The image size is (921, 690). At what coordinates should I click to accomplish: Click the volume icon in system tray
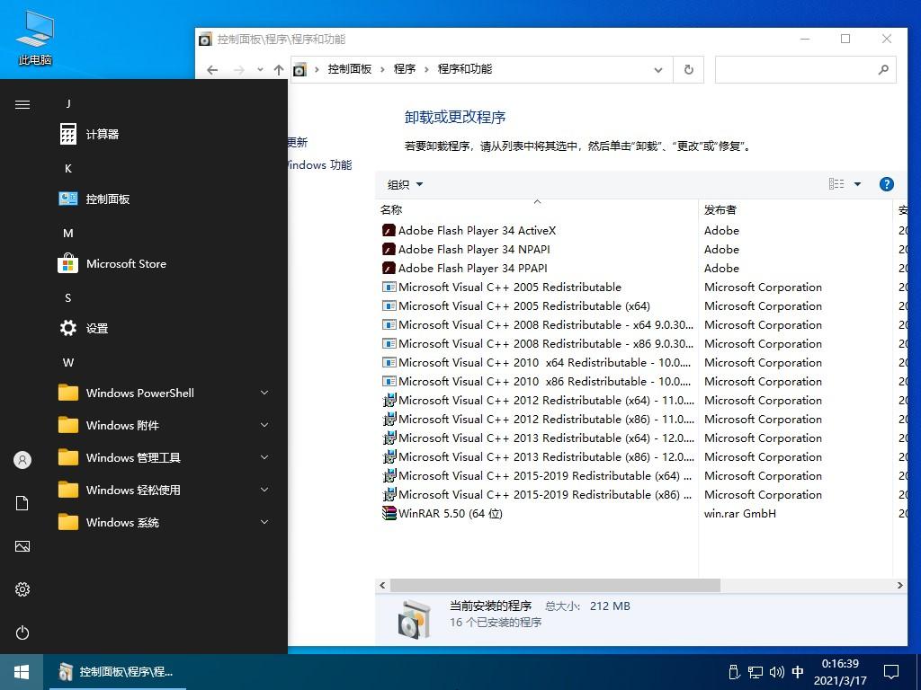pyautogui.click(x=776, y=672)
